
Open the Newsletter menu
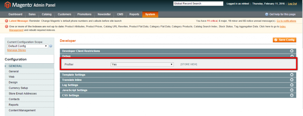click(x=104, y=14)
